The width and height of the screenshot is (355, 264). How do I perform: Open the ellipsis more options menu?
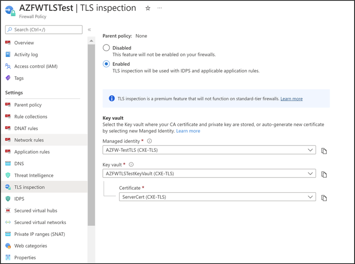pyautogui.click(x=160, y=8)
